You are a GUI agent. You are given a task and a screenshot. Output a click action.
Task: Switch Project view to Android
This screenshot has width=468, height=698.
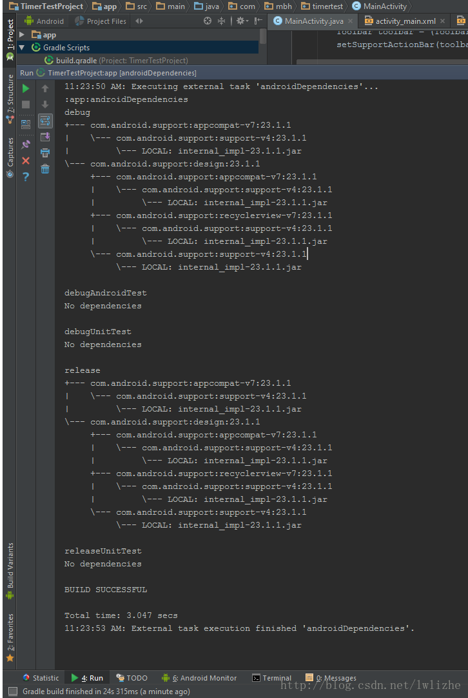pos(44,21)
